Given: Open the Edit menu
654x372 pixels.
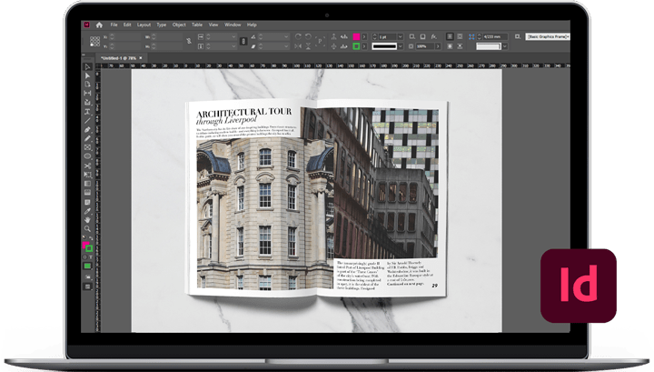Looking at the screenshot, I should [127, 25].
